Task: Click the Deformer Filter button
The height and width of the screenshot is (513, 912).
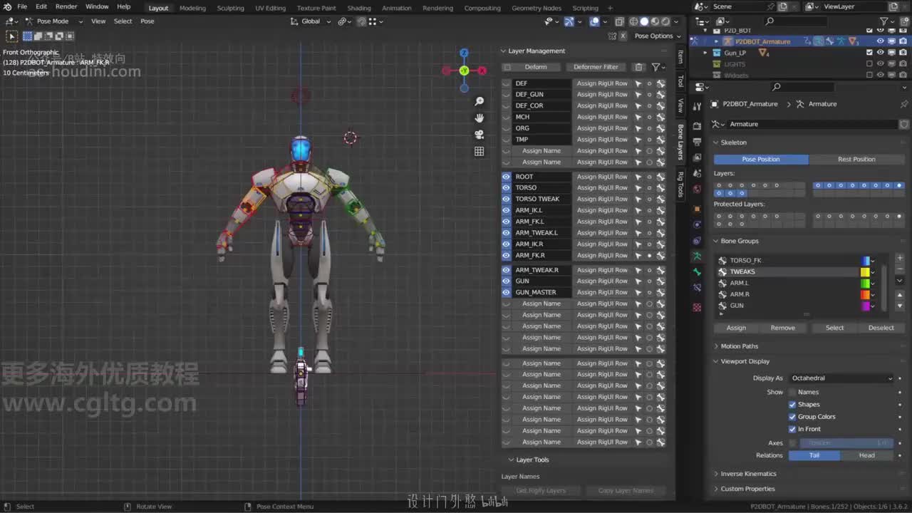Action: (x=596, y=67)
